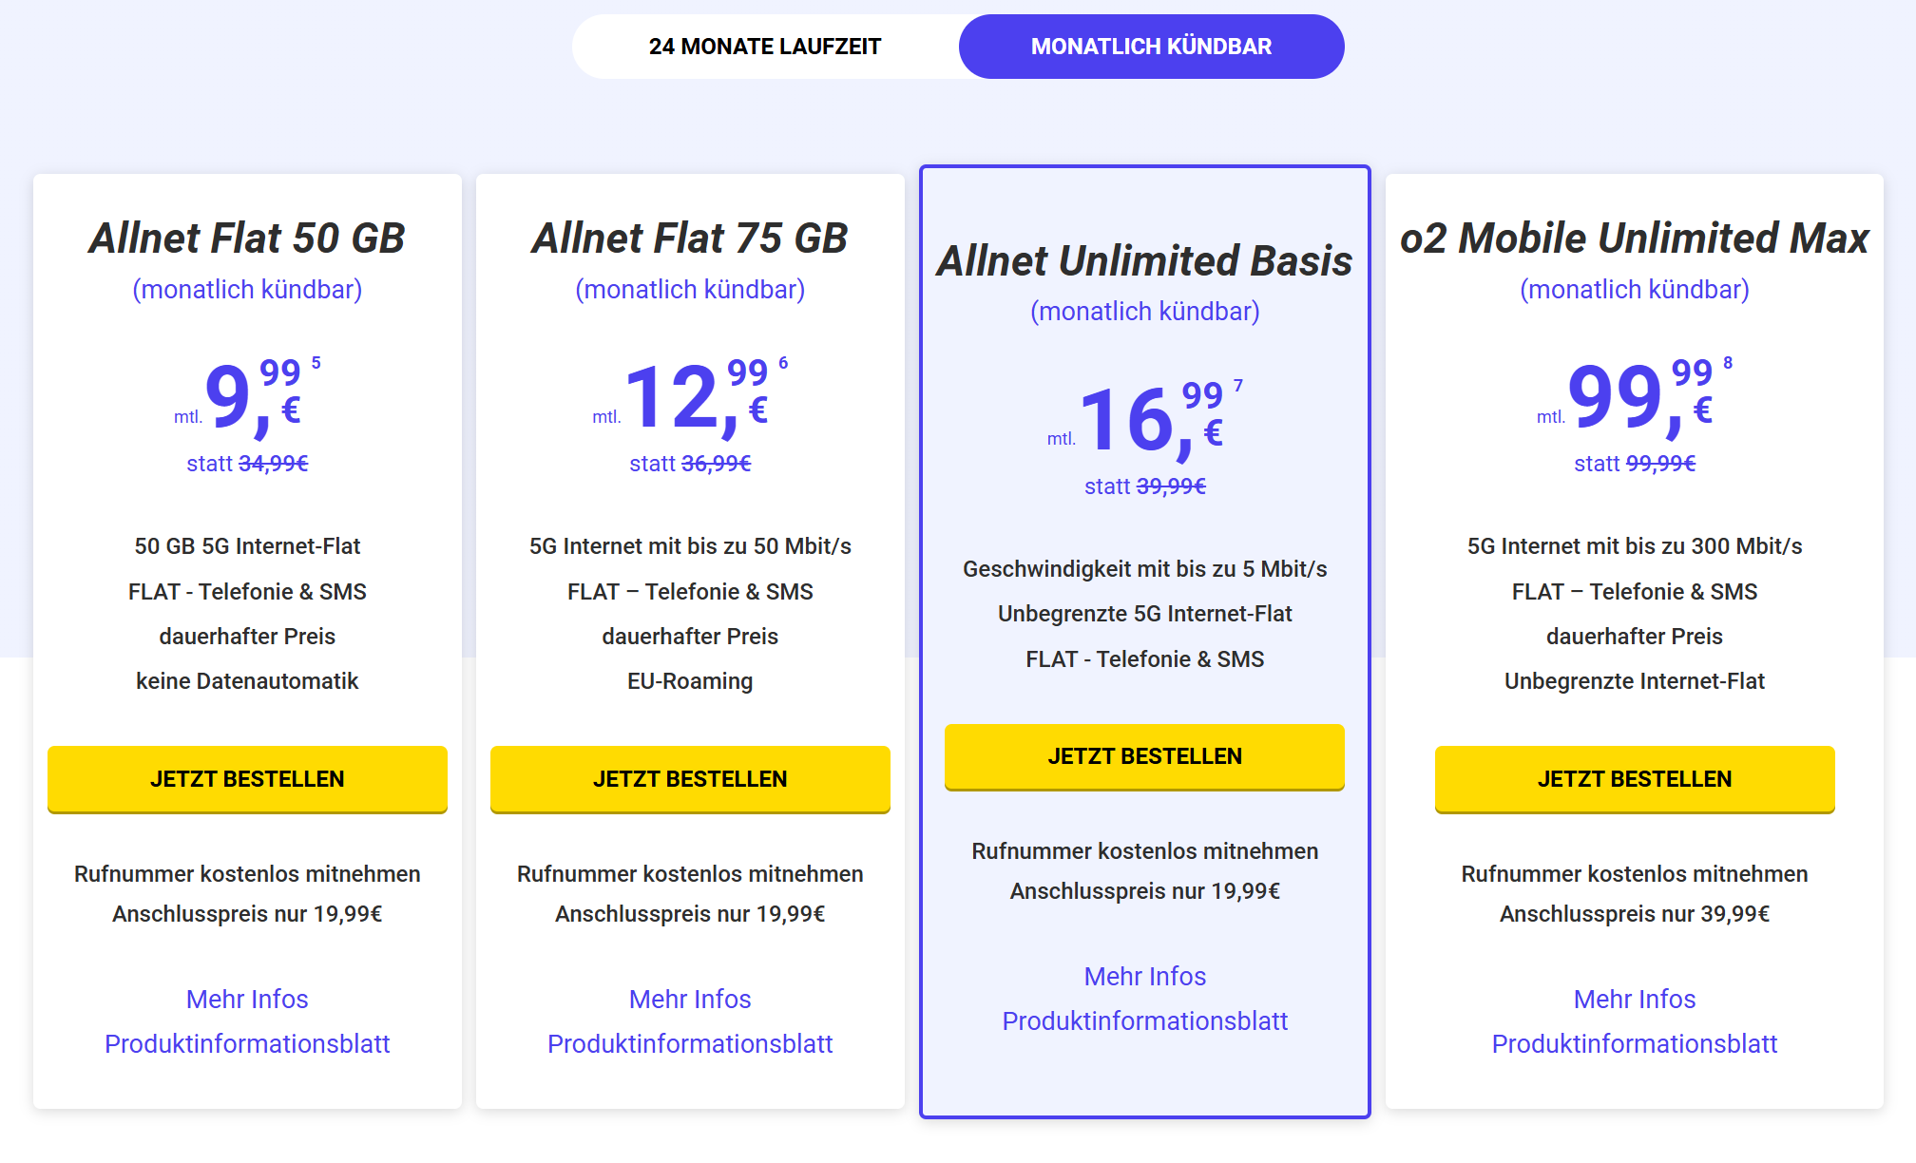
Task: Click the Allnet Unlimited Basis plan title
Action: pyautogui.click(x=1145, y=260)
